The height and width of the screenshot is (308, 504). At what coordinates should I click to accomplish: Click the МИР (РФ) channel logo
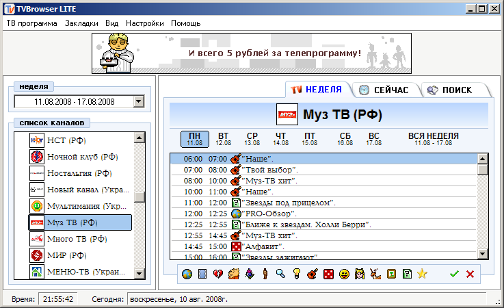[x=37, y=255]
